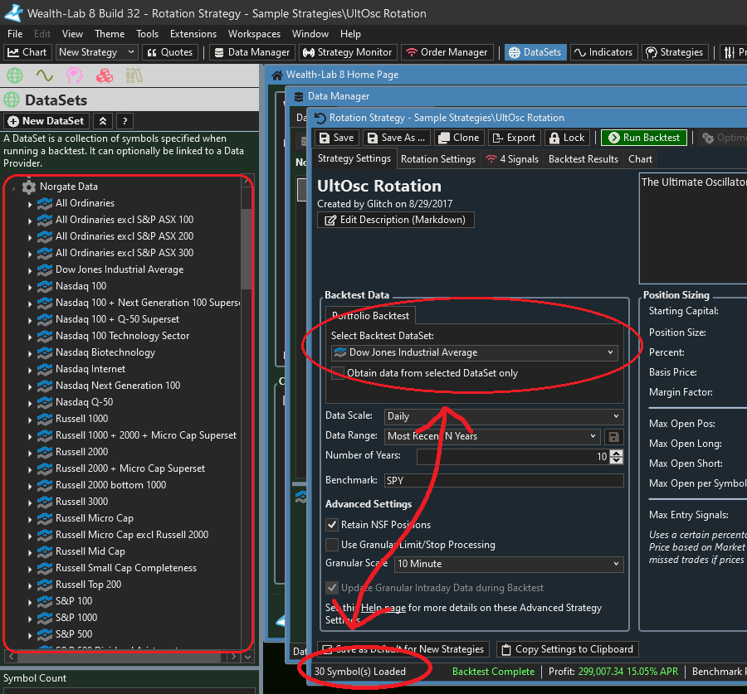Open the Extensions menu
This screenshot has width=747, height=694.
(193, 34)
